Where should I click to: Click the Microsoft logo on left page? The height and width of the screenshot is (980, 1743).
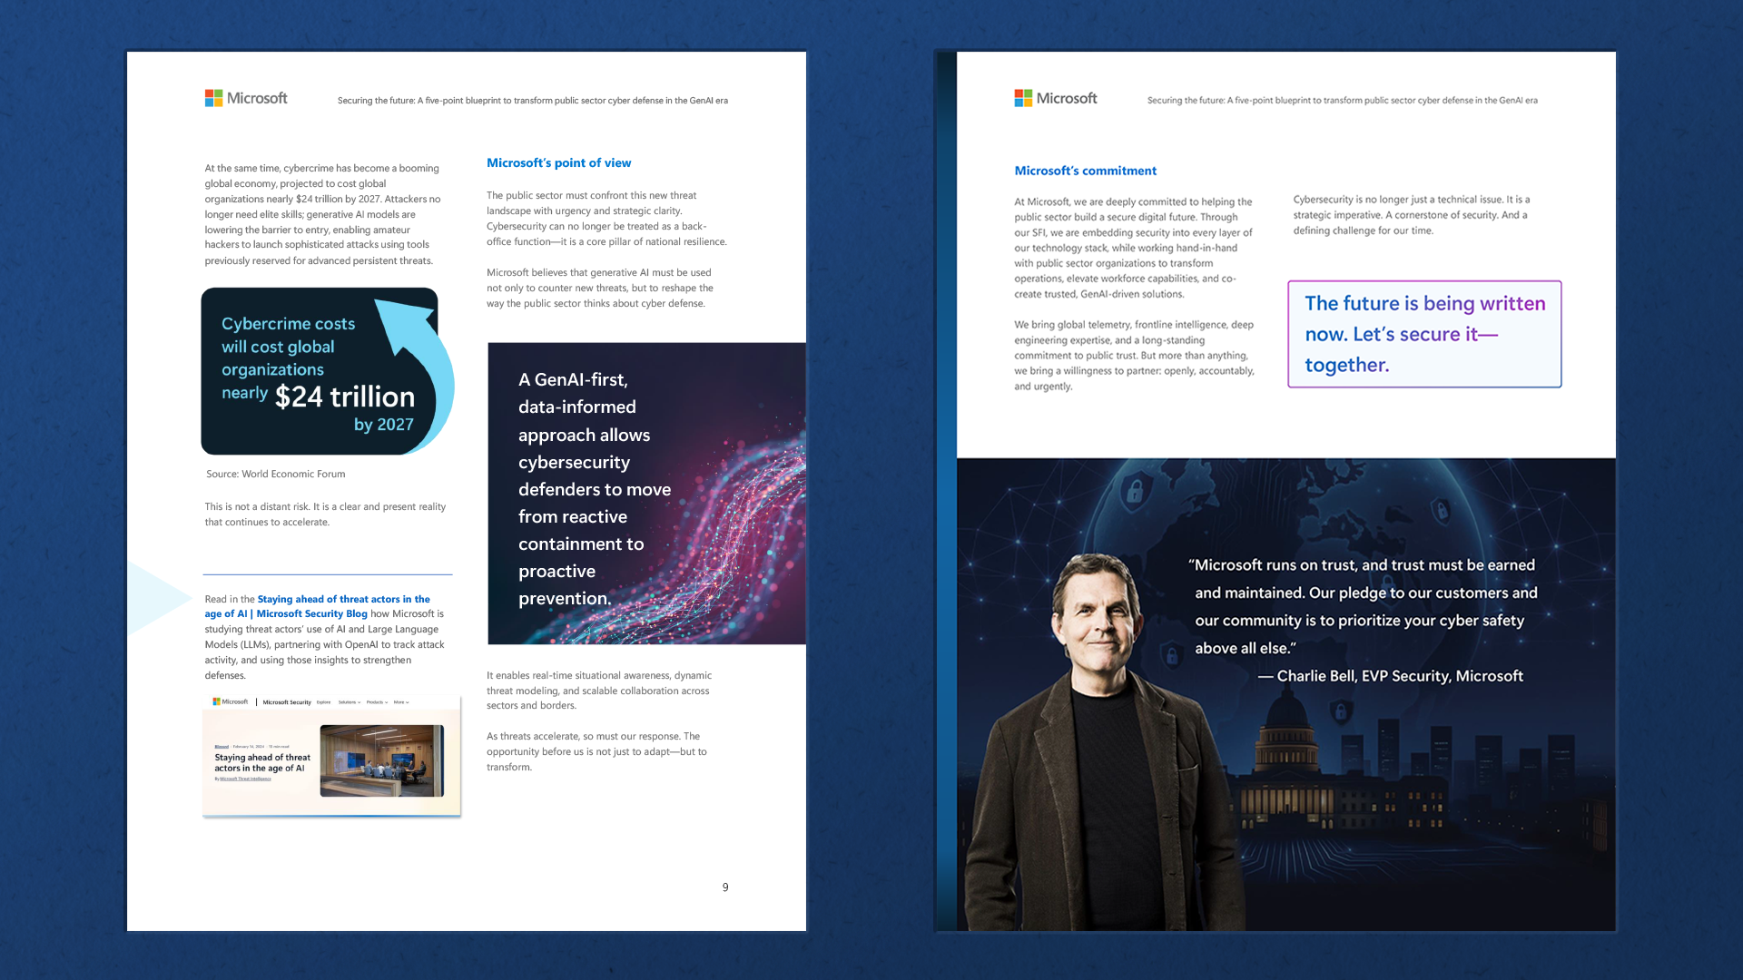[x=245, y=98]
